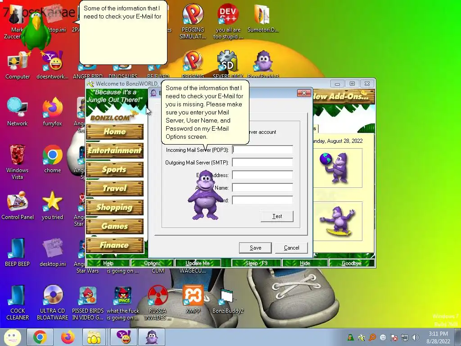Viewport: 461px width, 346px height.
Task: Click the Sleep - F9 button
Action: pos(256,263)
